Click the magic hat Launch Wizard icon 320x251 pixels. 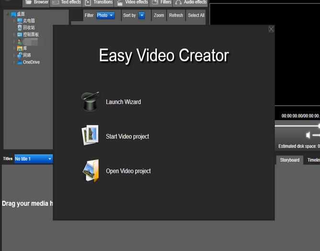coord(90,101)
